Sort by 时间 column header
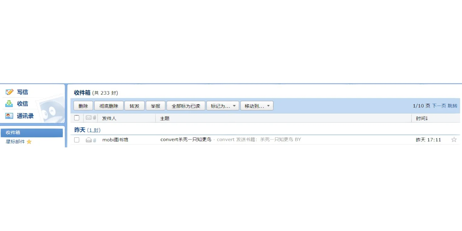Image resolution: width=462 pixels, height=231 pixels. pos(422,118)
